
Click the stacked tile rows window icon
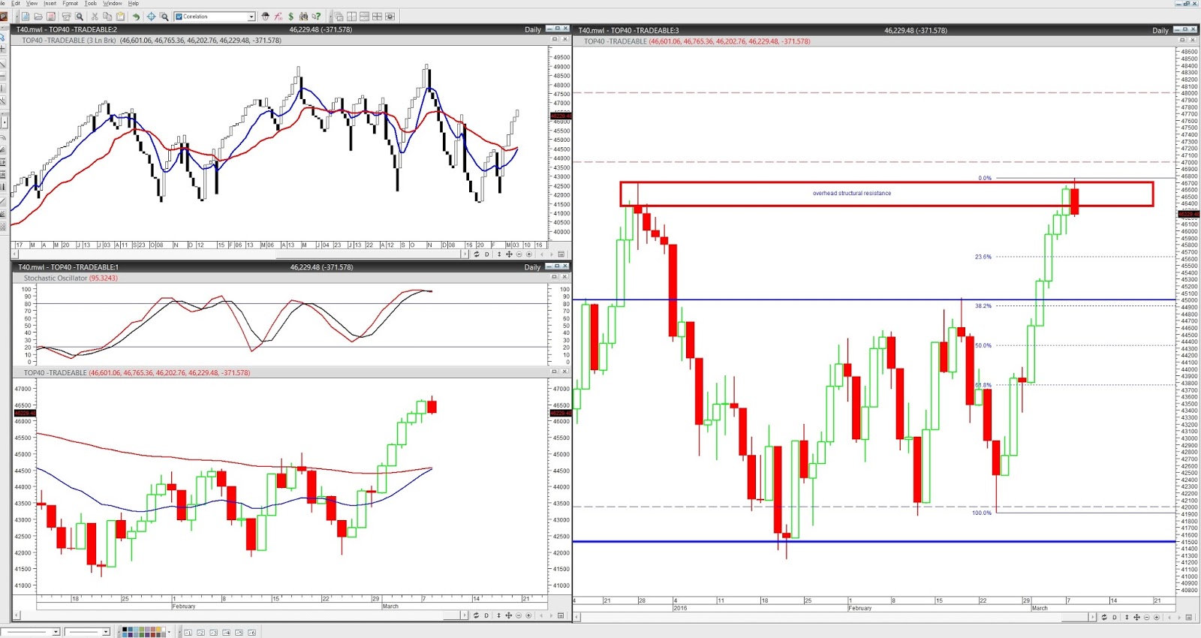[364, 17]
